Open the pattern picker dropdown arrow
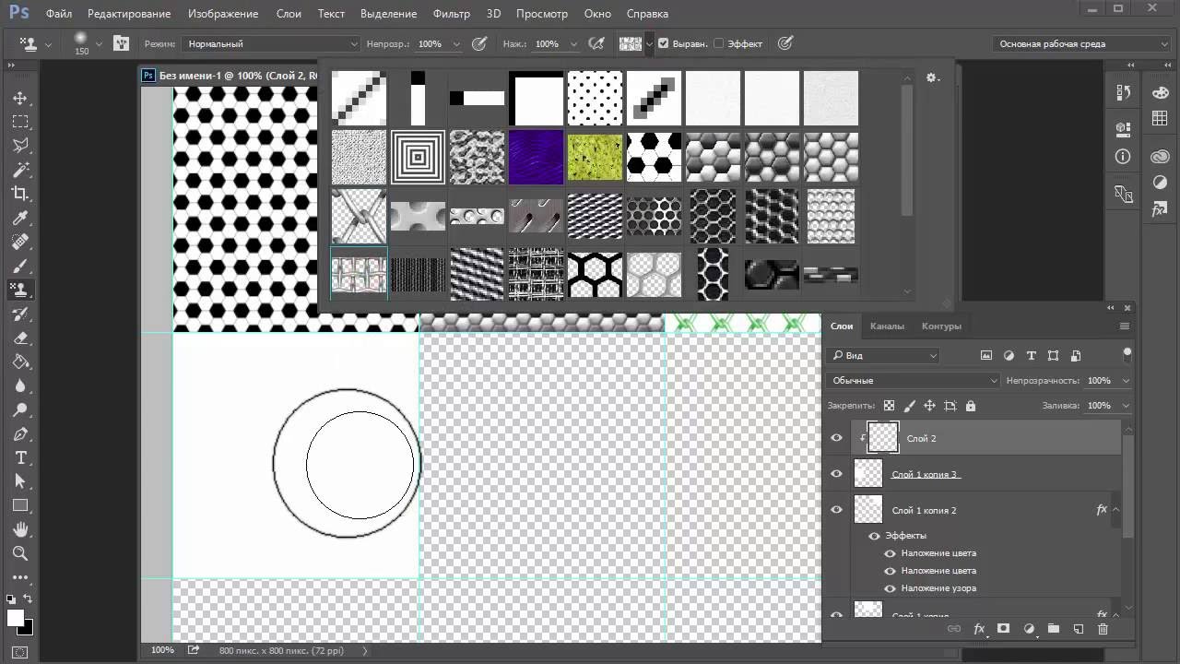This screenshot has height=664, width=1180. [x=649, y=43]
